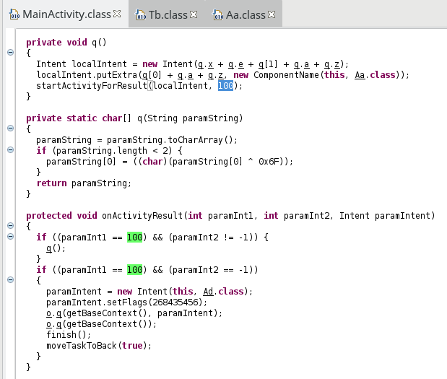This screenshot has width=447, height=379.
Task: Collapse the paramString.length if block
Action: [x=11, y=150]
